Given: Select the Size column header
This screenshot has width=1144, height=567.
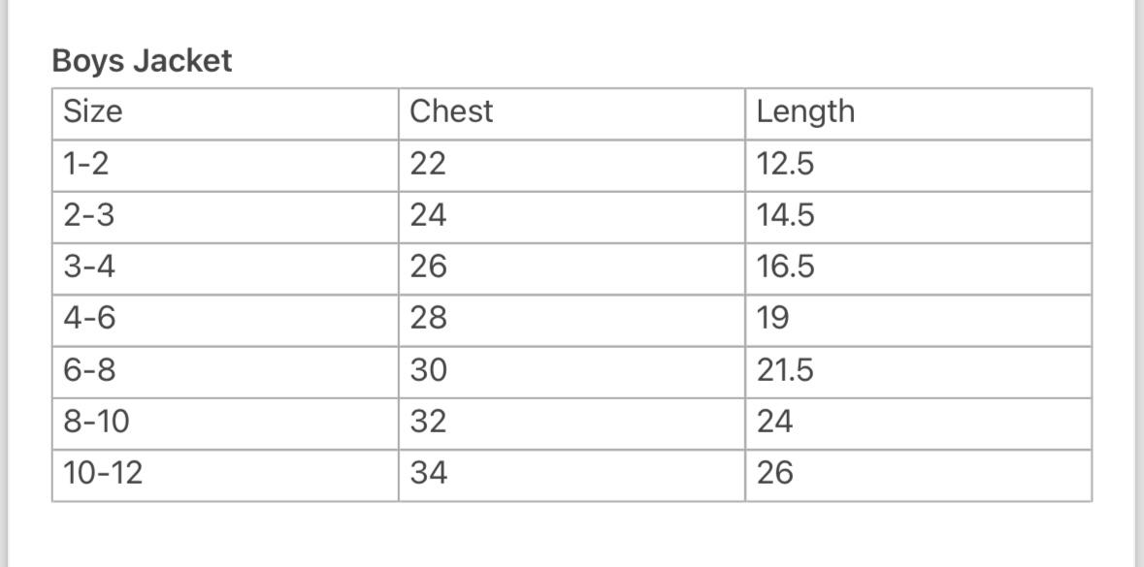Looking at the screenshot, I should (93, 112).
